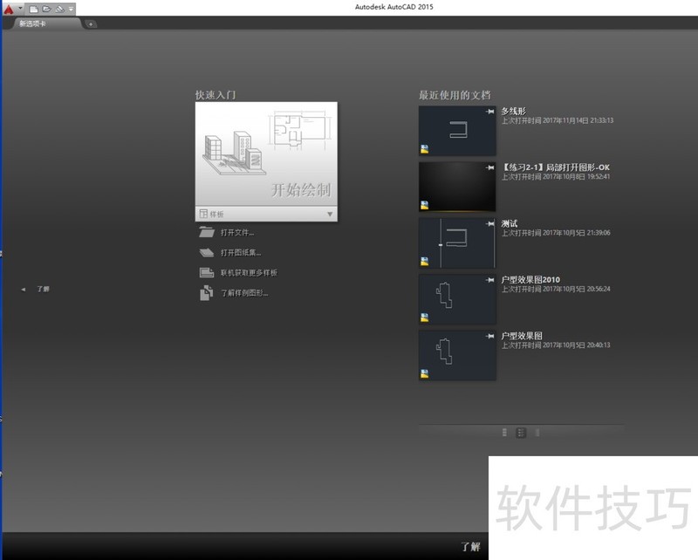Click the Open file icon in quick access toolbar
Image resolution: width=698 pixels, height=560 pixels.
pyautogui.click(x=46, y=8)
